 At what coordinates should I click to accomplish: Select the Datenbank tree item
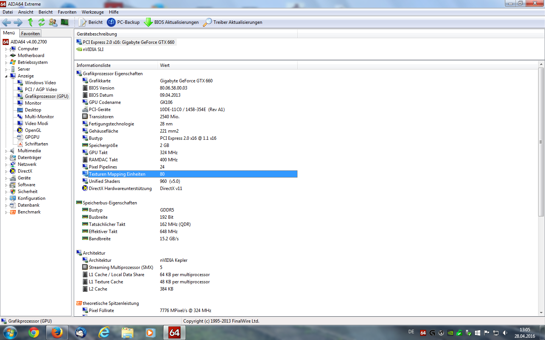click(28, 205)
